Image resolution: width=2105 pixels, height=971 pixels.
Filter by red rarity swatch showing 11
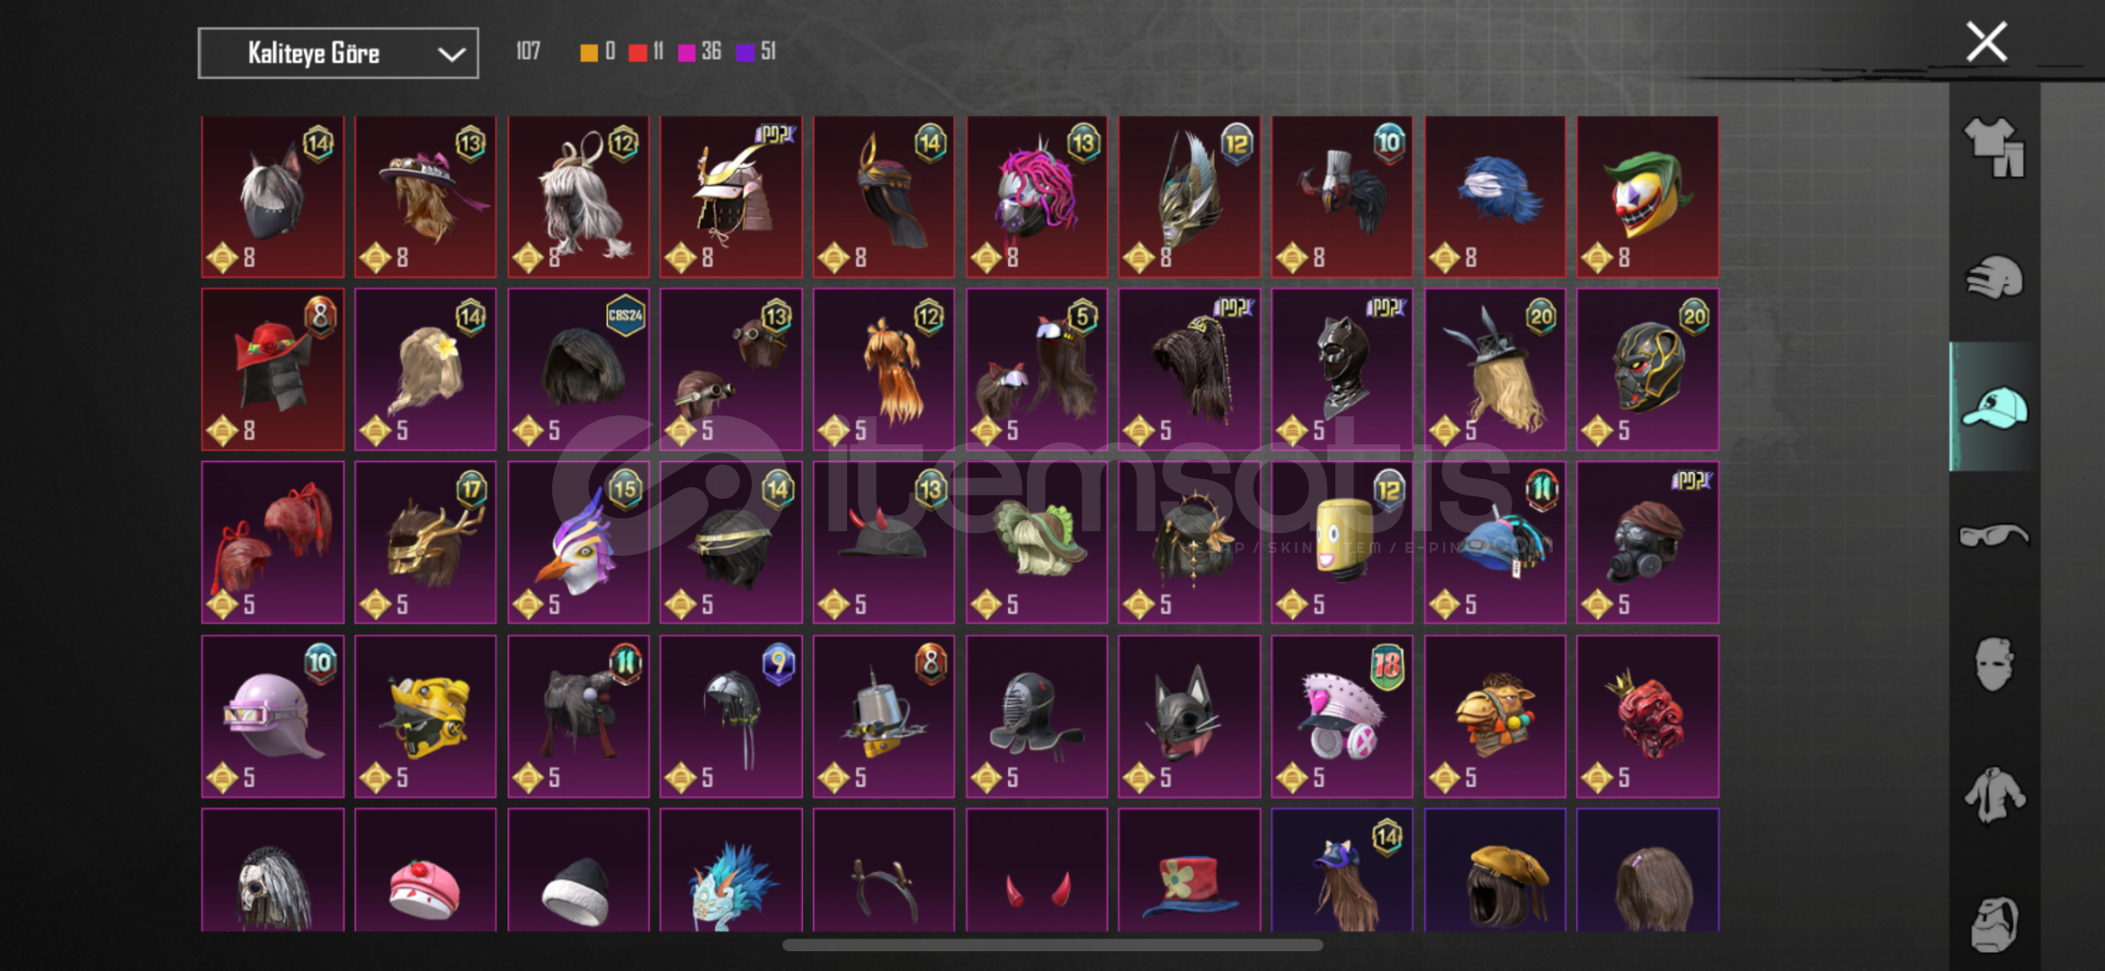tap(638, 53)
